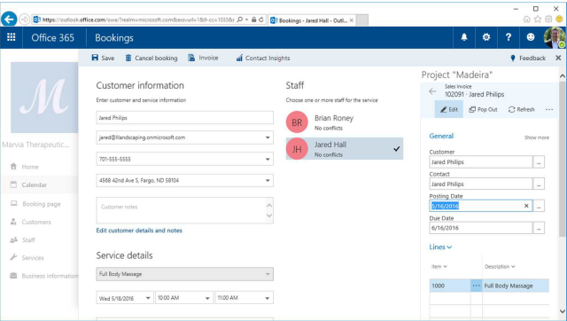The width and height of the screenshot is (567, 321).
Task: Collapse the Lines section
Action: [440, 247]
